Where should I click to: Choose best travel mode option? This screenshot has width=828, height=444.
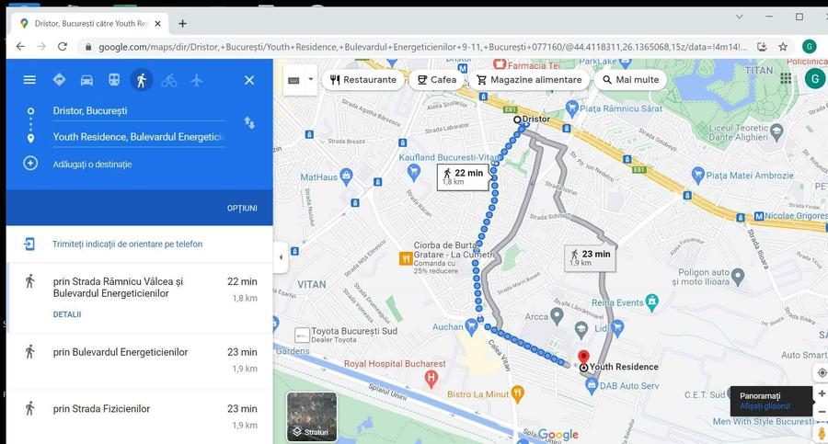(59, 80)
